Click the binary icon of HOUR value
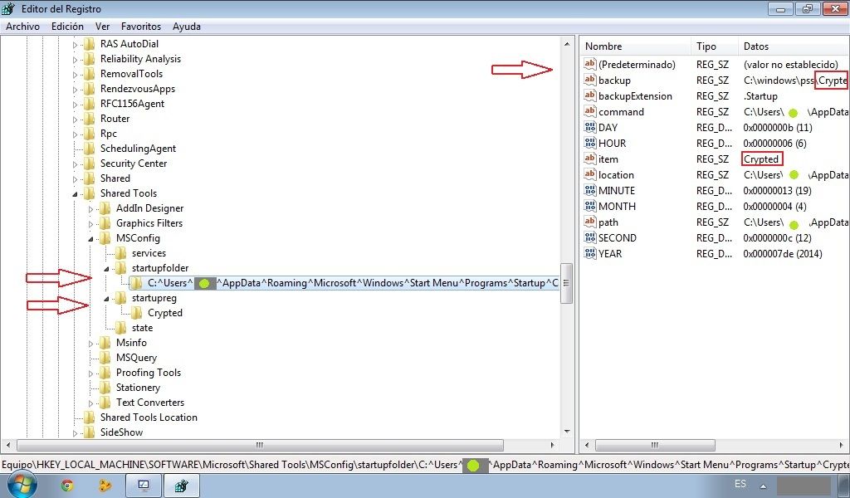 [590, 143]
